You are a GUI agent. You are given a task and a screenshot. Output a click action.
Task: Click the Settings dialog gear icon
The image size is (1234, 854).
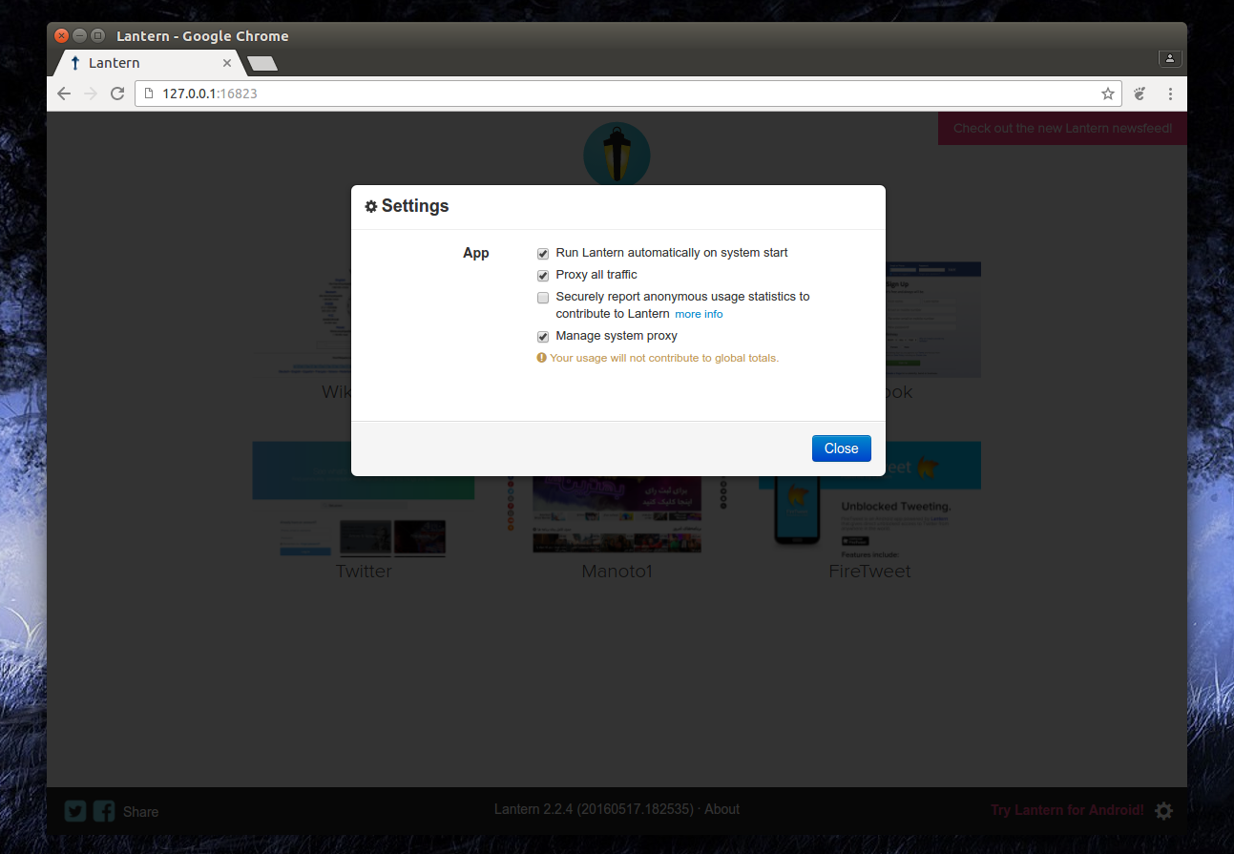click(371, 206)
